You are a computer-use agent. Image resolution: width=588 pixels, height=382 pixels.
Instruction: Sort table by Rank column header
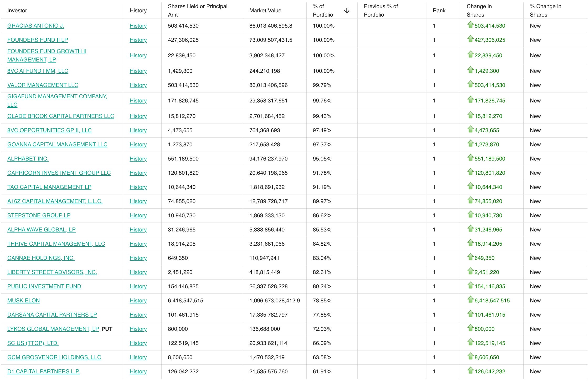pos(439,11)
